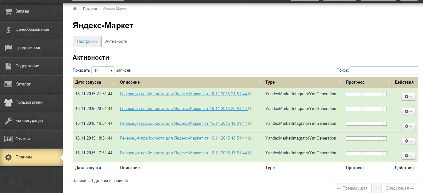
Task: Click help icon beside the 17:51:44 description
Action: 250,153
